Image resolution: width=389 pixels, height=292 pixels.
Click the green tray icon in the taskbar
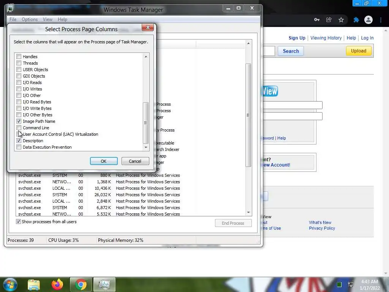point(339,284)
